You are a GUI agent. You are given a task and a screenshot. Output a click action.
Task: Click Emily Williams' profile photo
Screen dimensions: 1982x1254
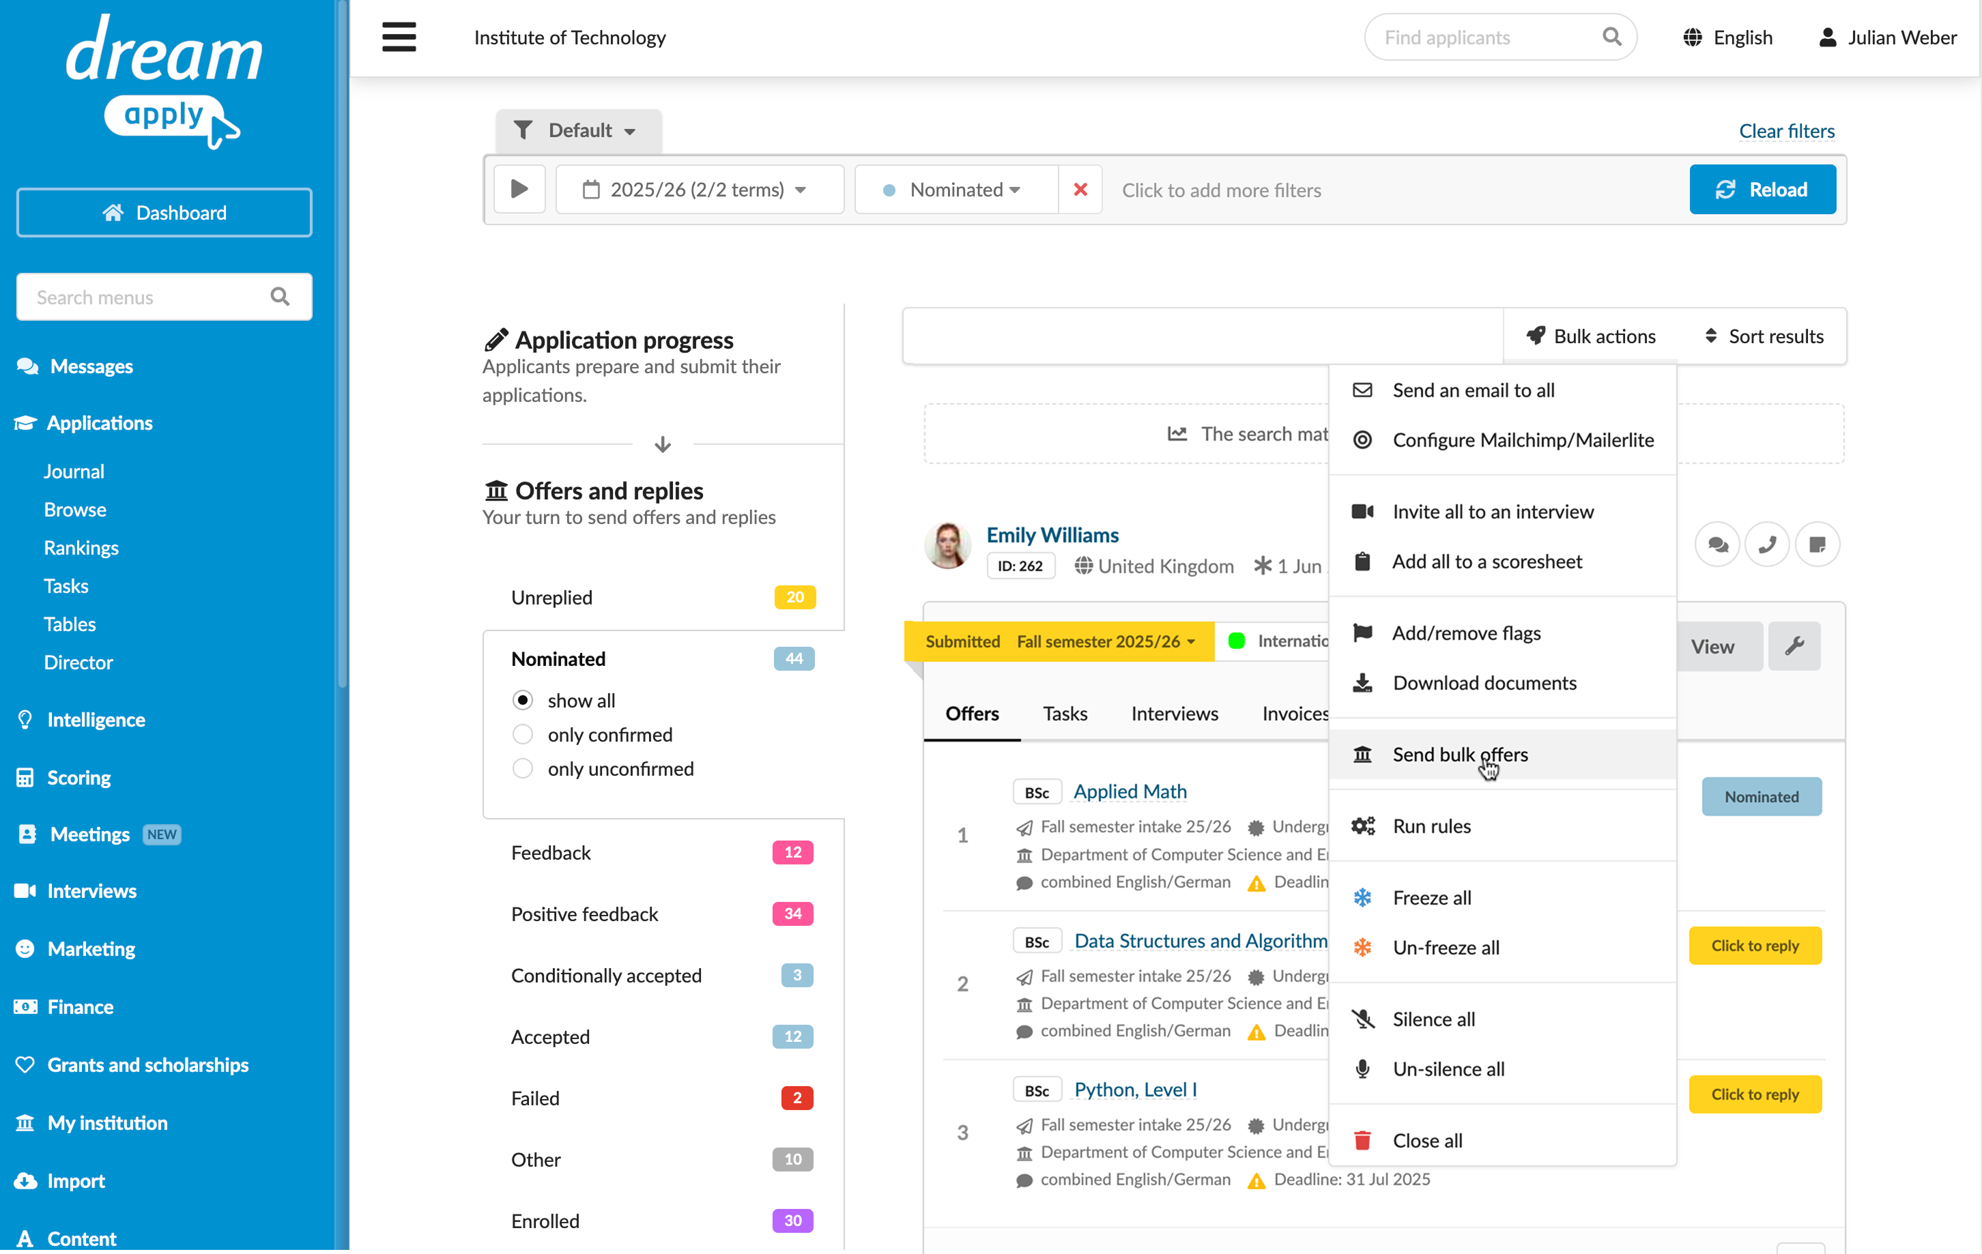947,544
